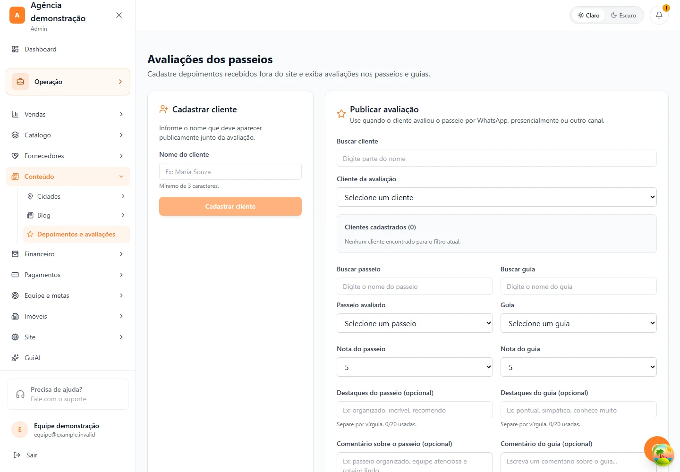Click the Buscar passeio field
Viewport: 680px width, 472px height.
(415, 286)
